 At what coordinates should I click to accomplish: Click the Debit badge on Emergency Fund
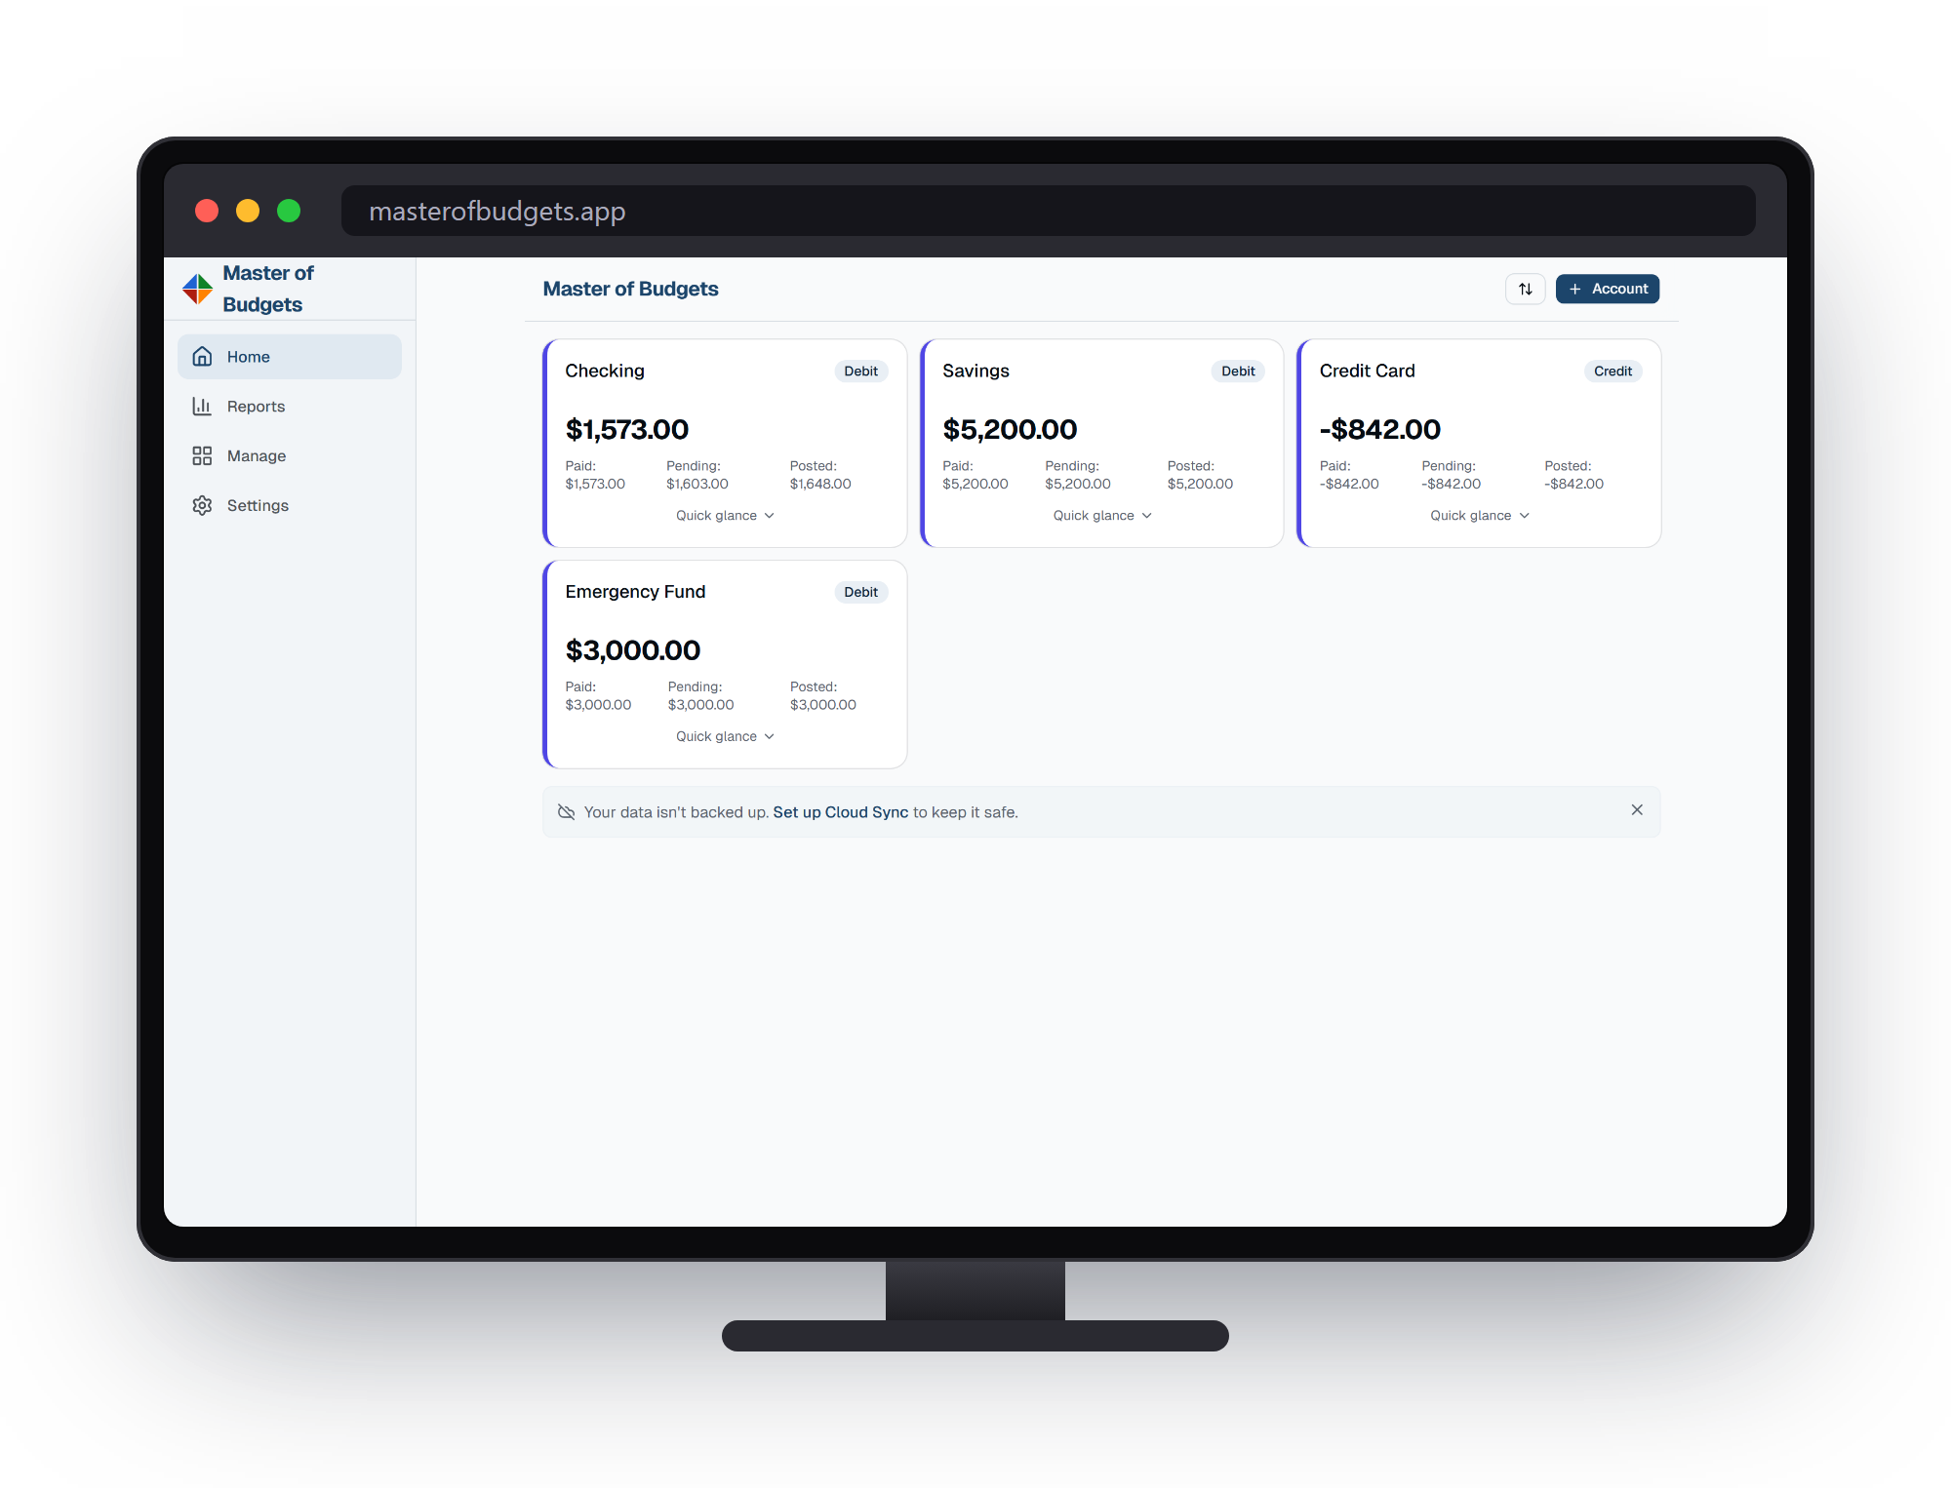(x=860, y=592)
